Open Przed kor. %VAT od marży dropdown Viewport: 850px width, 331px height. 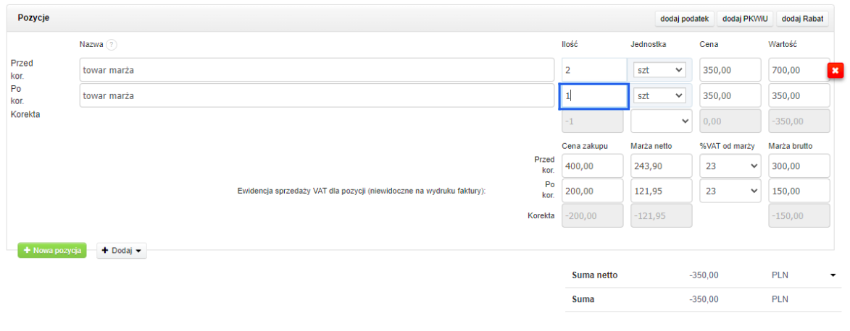(x=730, y=165)
